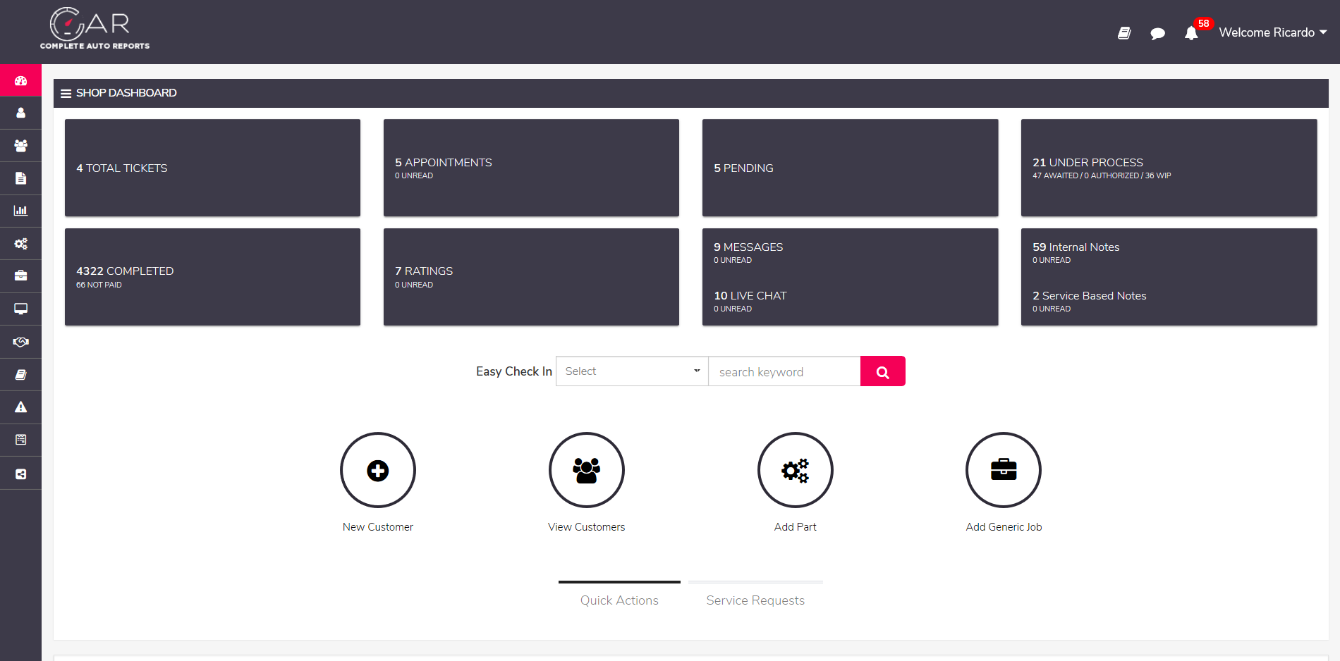Open the document icon in sidebar

click(20, 178)
